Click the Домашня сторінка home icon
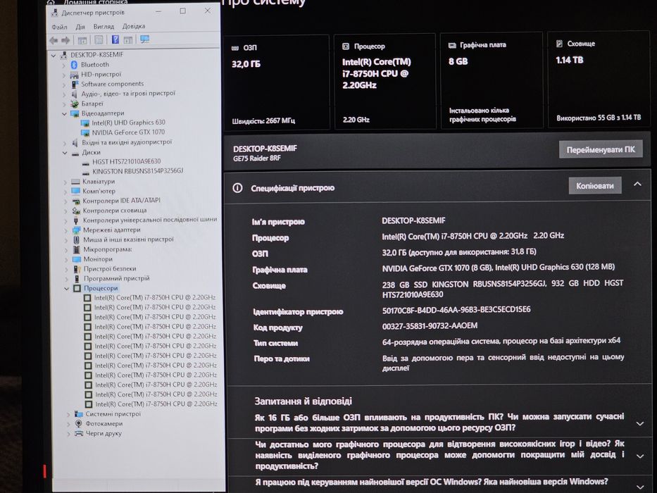Image resolution: width=657 pixels, height=493 pixels. (x=51, y=3)
